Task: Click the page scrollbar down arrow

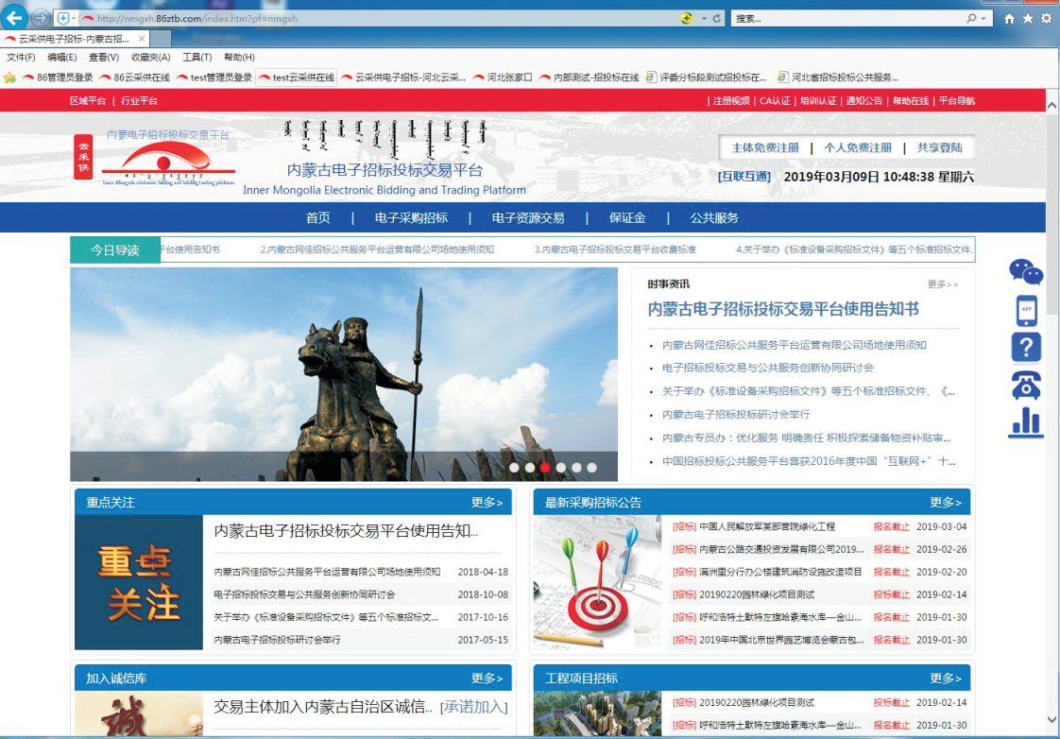Action: (1051, 719)
